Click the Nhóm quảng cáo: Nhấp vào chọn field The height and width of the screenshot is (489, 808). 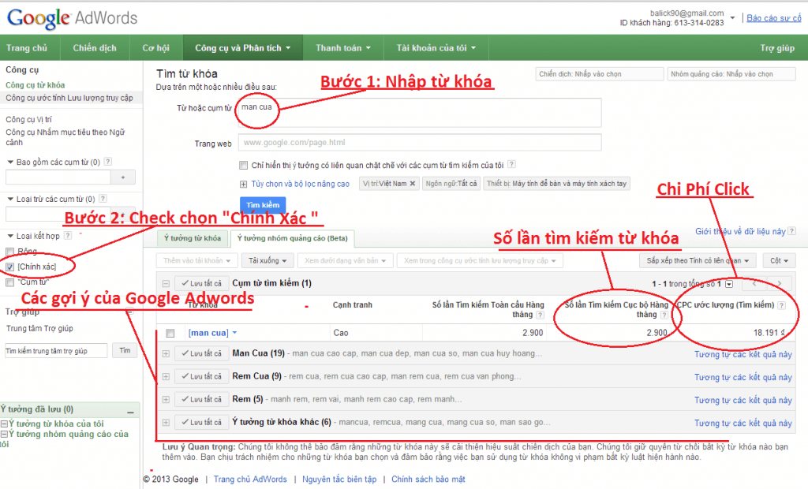click(x=731, y=74)
